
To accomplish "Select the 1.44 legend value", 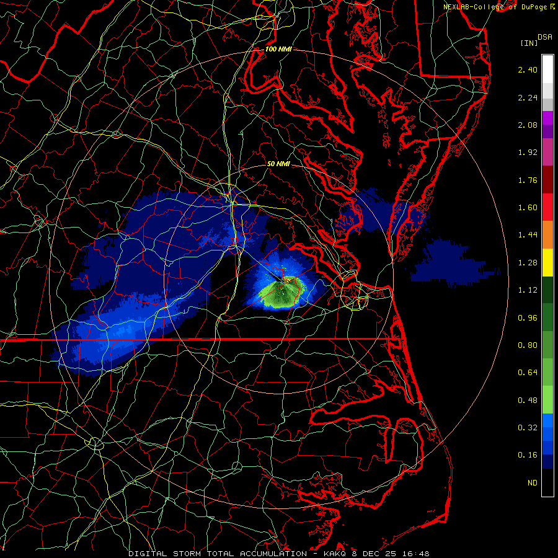I will [528, 235].
